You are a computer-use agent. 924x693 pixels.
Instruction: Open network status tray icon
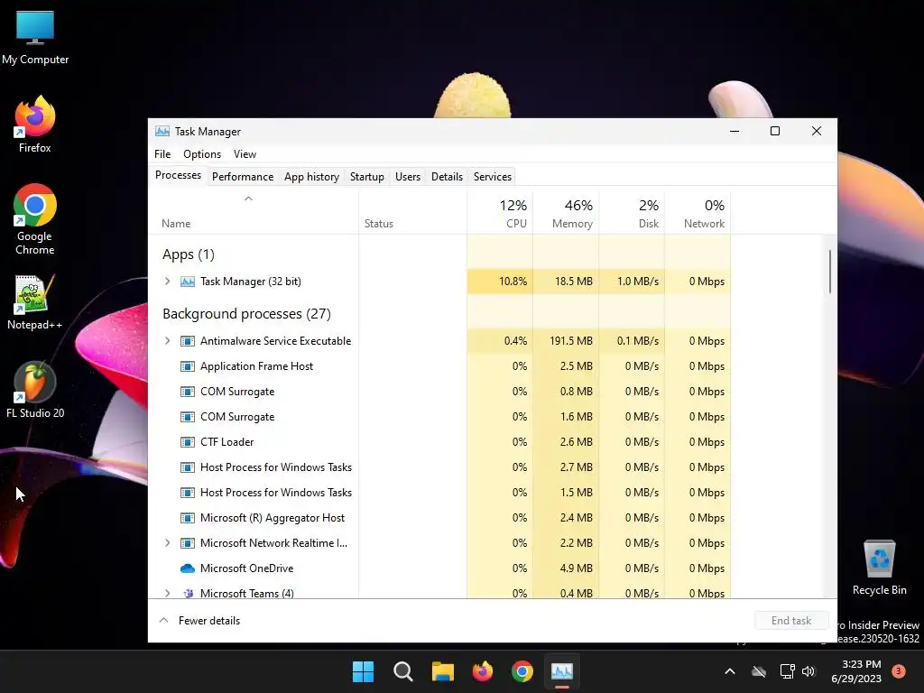[x=787, y=671]
